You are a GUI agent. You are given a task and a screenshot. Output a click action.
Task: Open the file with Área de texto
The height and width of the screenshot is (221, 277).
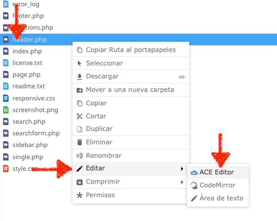point(218,198)
